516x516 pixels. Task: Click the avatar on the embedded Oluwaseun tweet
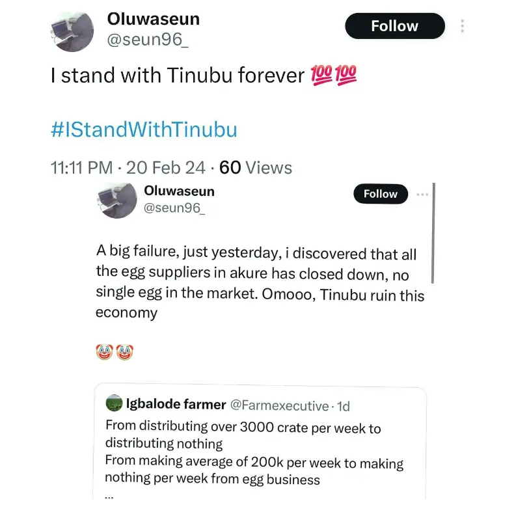pos(116,200)
